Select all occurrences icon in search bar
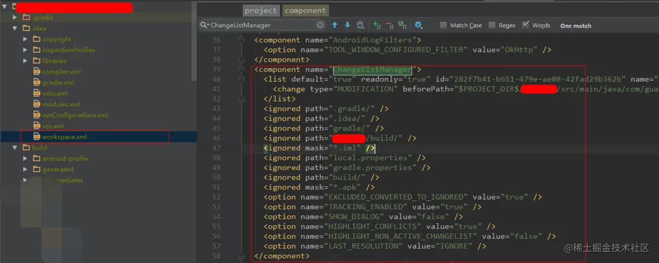This screenshot has height=263, width=659. pos(402,25)
